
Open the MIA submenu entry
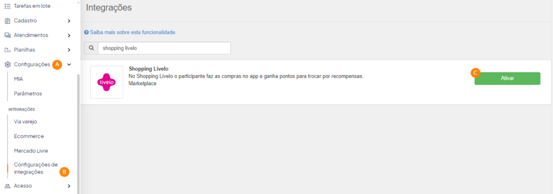click(x=18, y=79)
